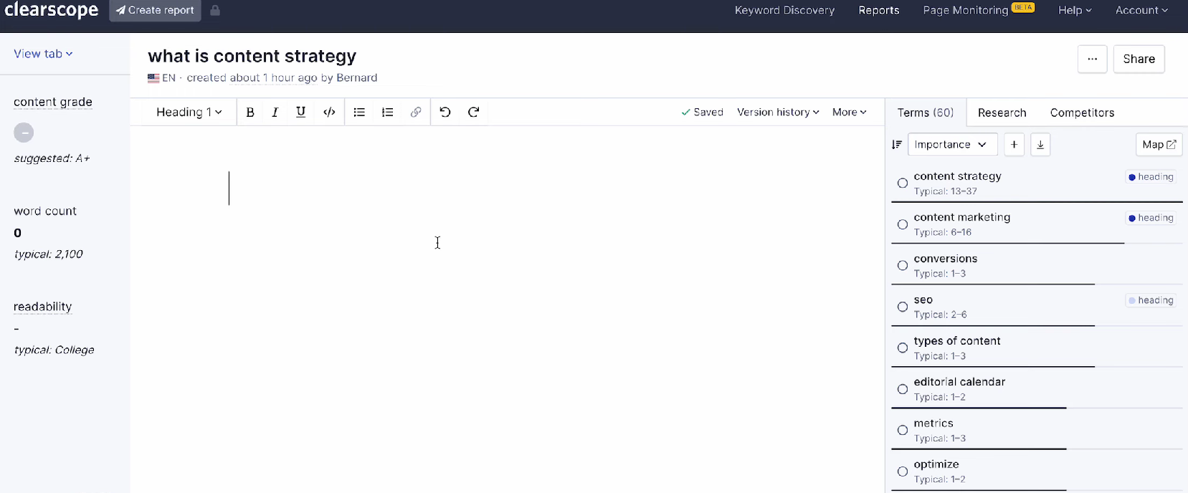1188x493 pixels.
Task: Mark 'seo' term circle
Action: pyautogui.click(x=903, y=307)
